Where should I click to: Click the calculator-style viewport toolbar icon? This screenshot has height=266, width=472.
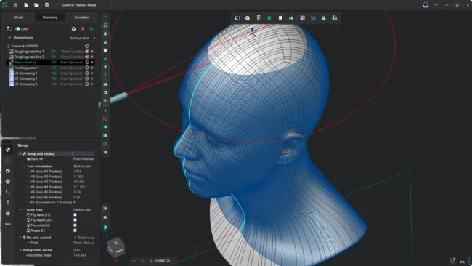302,18
